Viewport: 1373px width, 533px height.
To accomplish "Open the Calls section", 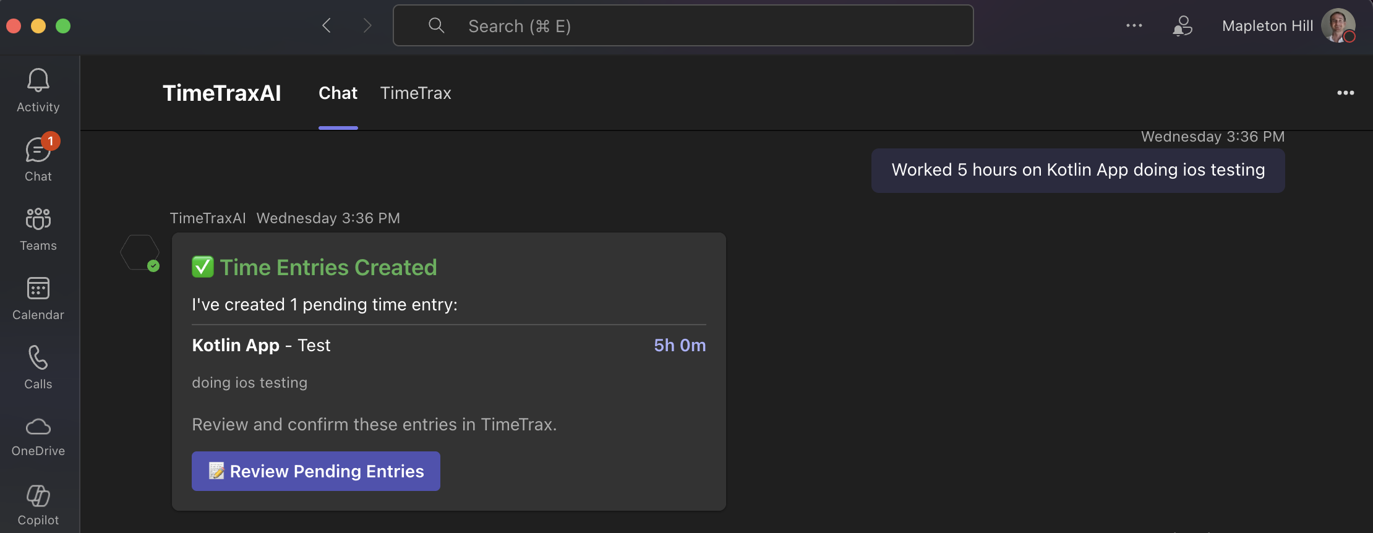I will point(38,368).
